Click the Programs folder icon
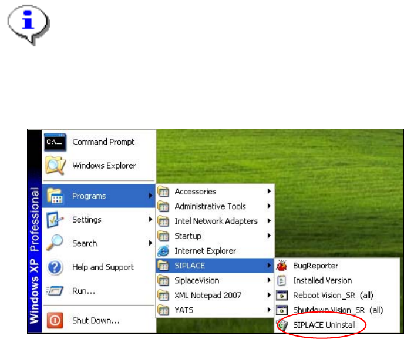 point(55,196)
